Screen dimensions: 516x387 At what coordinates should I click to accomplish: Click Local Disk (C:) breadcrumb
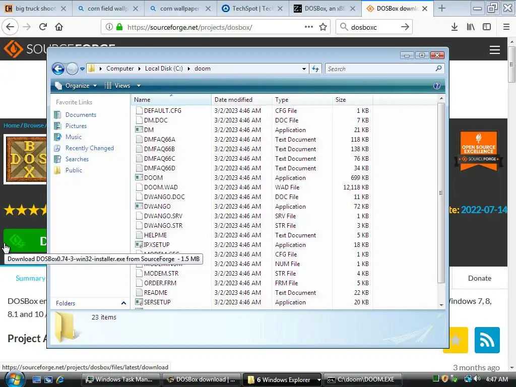164,69
